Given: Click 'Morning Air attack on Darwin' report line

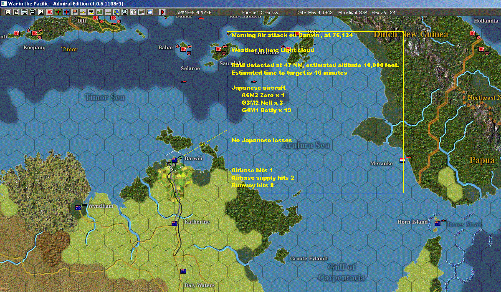Looking at the screenshot, I should click(x=292, y=35).
